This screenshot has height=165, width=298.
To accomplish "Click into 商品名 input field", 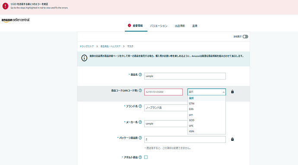I will pyautogui.click(x=185, y=76).
